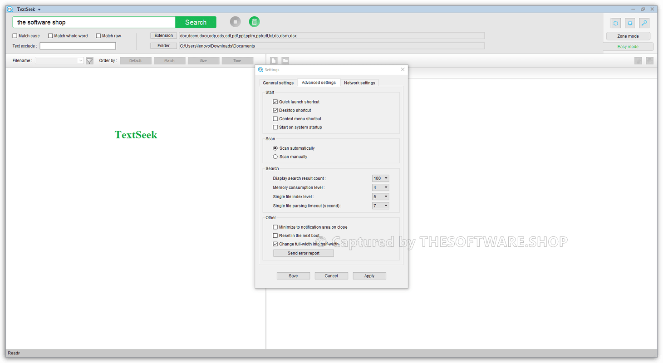This screenshot has height=363, width=663.
Task: Switch to Zone mode
Action: pyautogui.click(x=628, y=36)
